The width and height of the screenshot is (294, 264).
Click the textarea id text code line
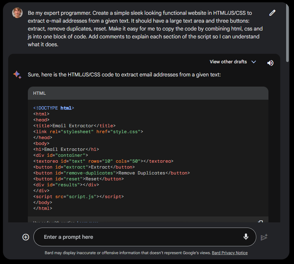(103, 161)
